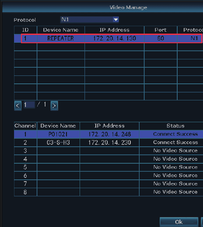This screenshot has width=203, height=227.
Task: Click IP address 172.20.14.248
Action: 109,134
